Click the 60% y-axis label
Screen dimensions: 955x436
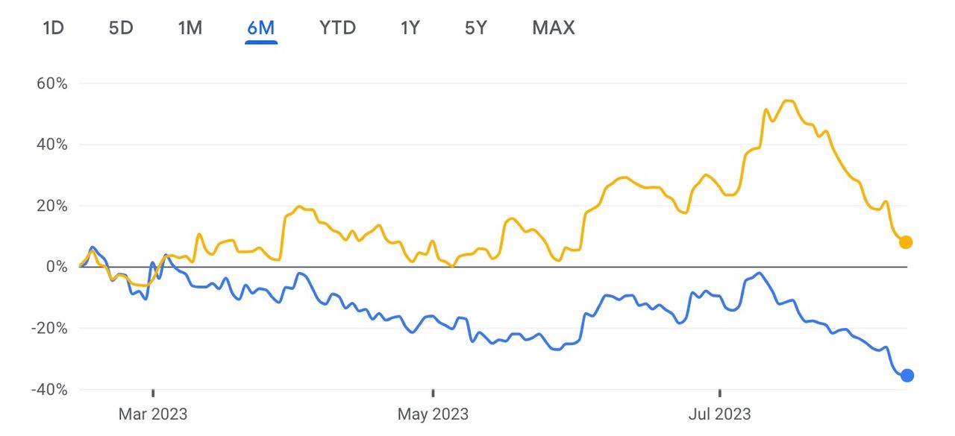(51, 83)
